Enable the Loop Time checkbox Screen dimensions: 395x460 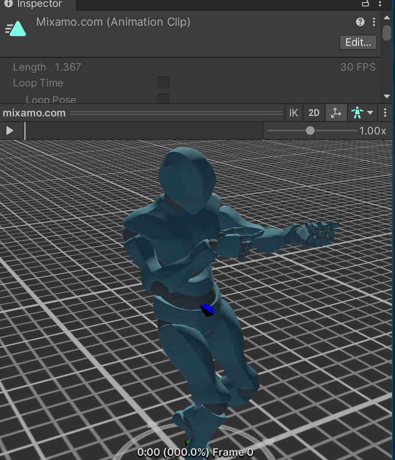163,83
